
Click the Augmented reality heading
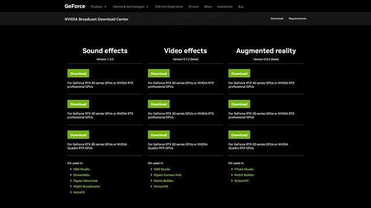click(266, 51)
